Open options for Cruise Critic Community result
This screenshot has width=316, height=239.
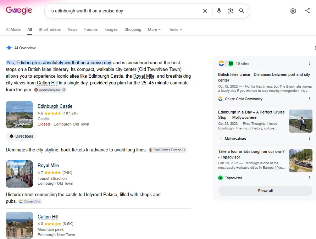[x=310, y=99]
